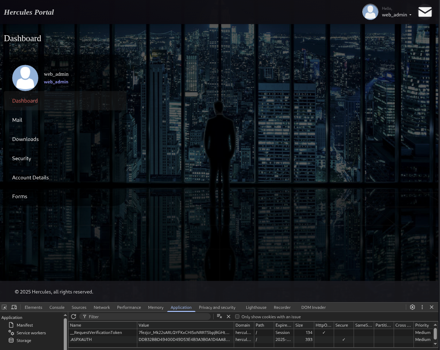Screen dimensions: 440x350
Task: Open the mail envelope icon in header
Action: click(x=425, y=12)
